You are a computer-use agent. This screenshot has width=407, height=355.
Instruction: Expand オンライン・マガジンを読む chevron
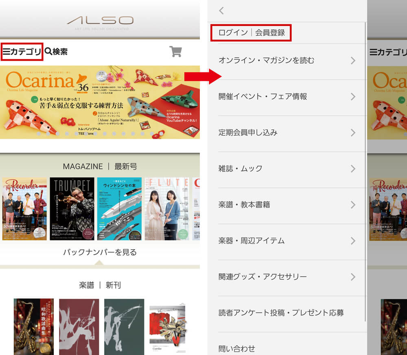click(x=353, y=61)
